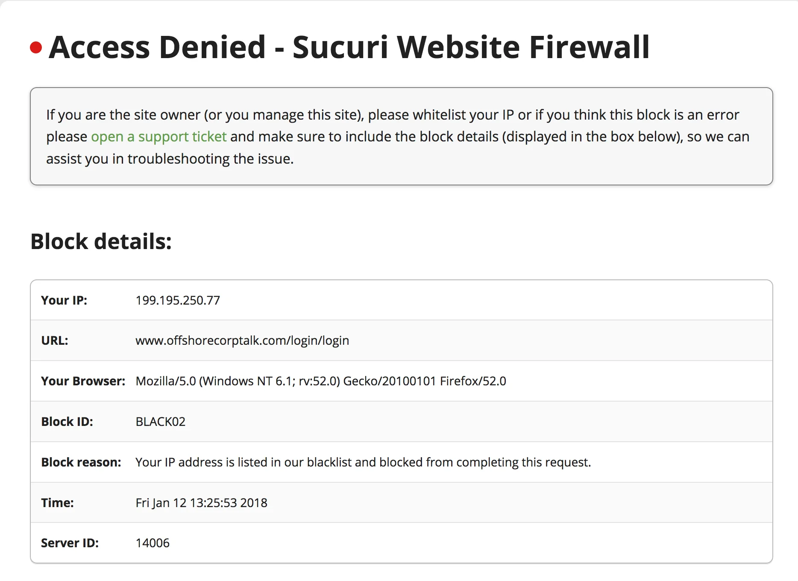Select the BLACK02 block ID value
Screen dimensions: 798x581
[x=161, y=422]
